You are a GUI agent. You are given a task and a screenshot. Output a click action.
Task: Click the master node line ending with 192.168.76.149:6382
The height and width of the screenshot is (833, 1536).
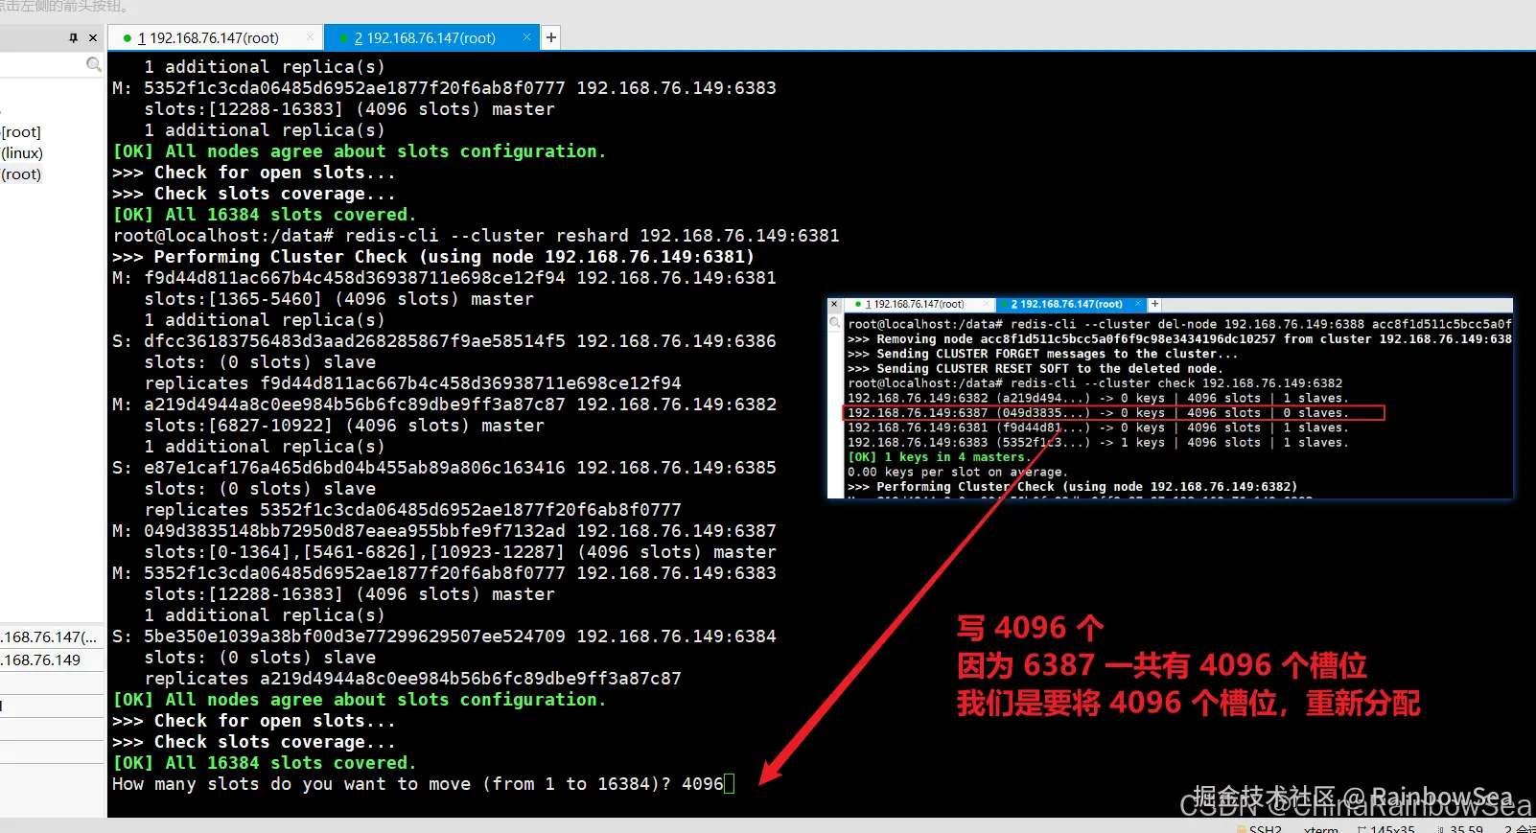pos(444,405)
